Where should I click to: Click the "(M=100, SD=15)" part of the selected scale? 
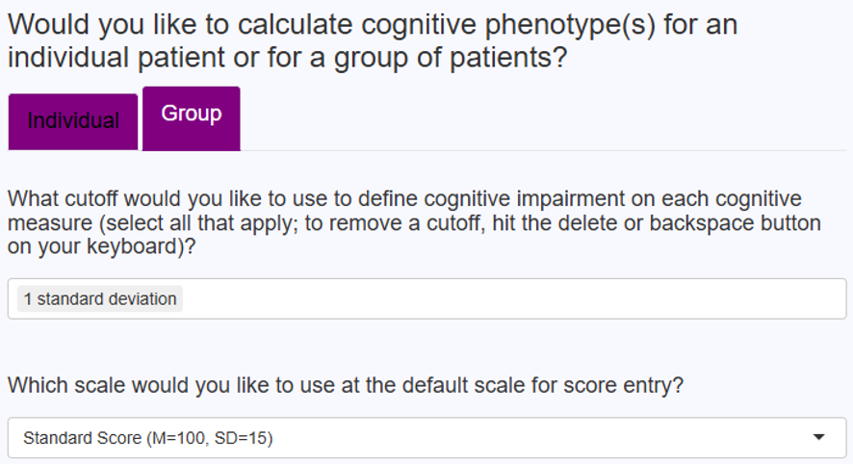pyautogui.click(x=209, y=438)
